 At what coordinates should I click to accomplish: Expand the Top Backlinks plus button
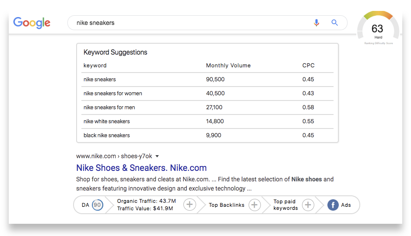coord(254,205)
